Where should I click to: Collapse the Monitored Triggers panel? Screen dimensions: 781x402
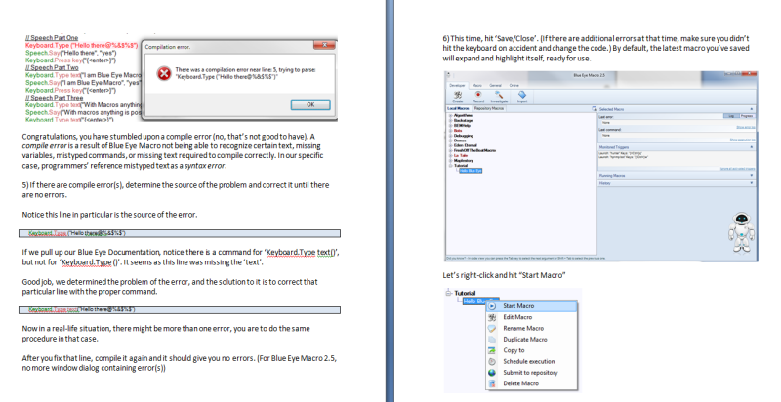[x=752, y=146]
